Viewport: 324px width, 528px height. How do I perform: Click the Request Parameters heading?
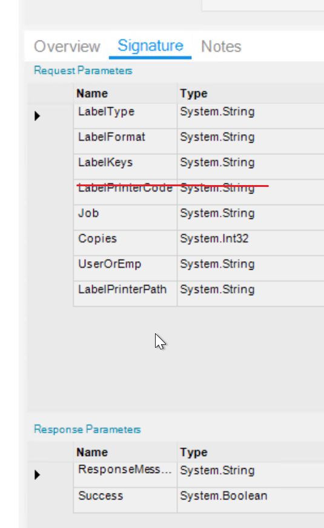[83, 71]
